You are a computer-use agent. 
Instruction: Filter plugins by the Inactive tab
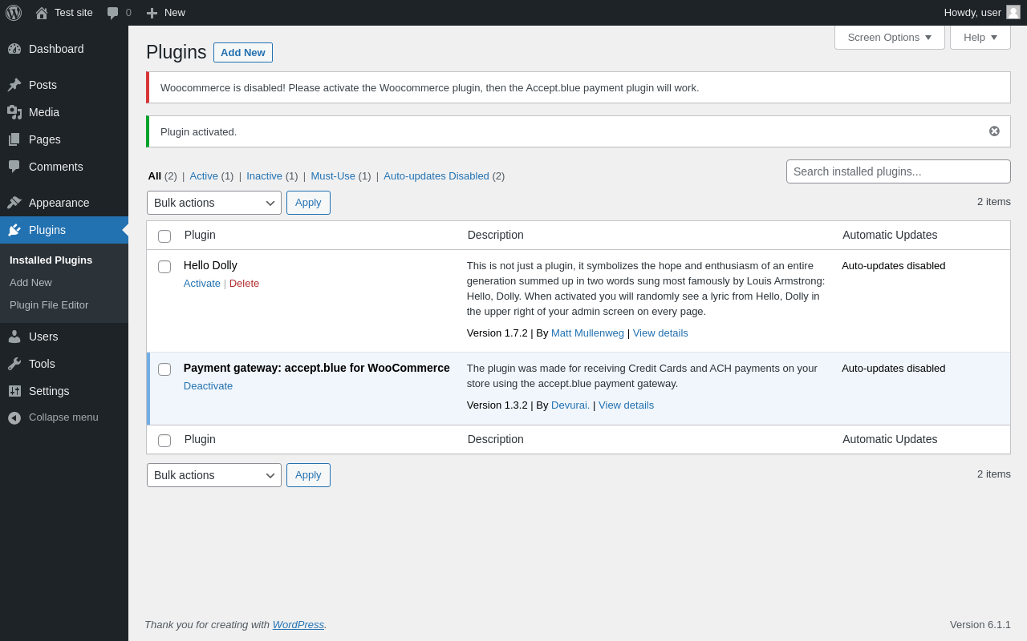tap(264, 176)
